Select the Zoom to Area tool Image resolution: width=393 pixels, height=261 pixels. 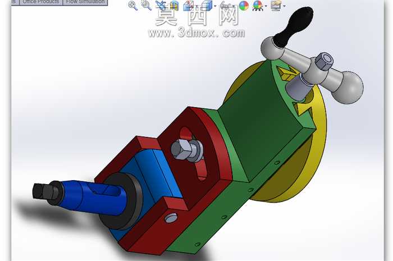coord(146,6)
